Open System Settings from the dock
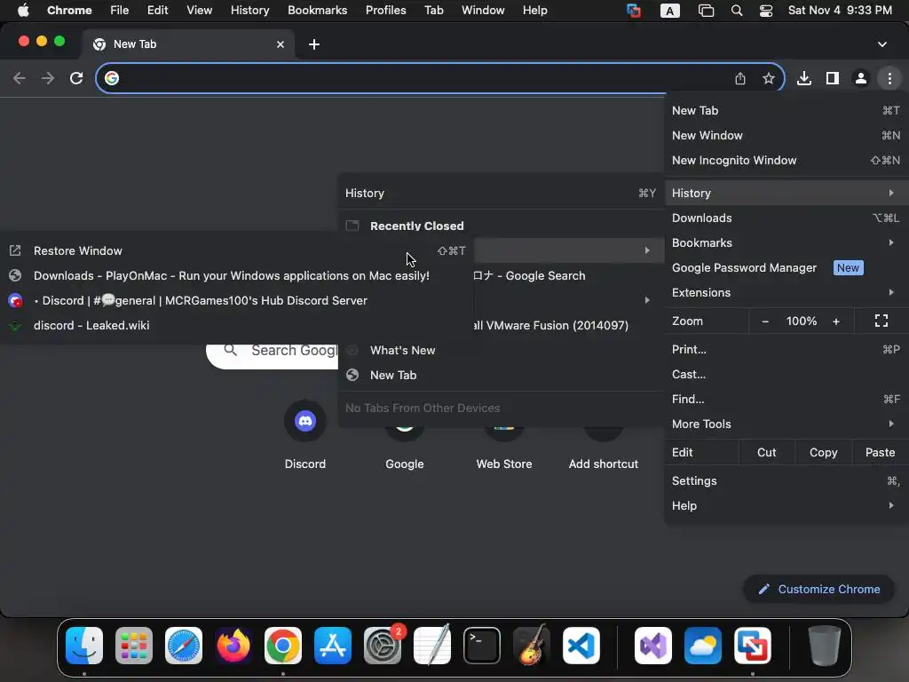Image resolution: width=909 pixels, height=682 pixels. [383, 646]
